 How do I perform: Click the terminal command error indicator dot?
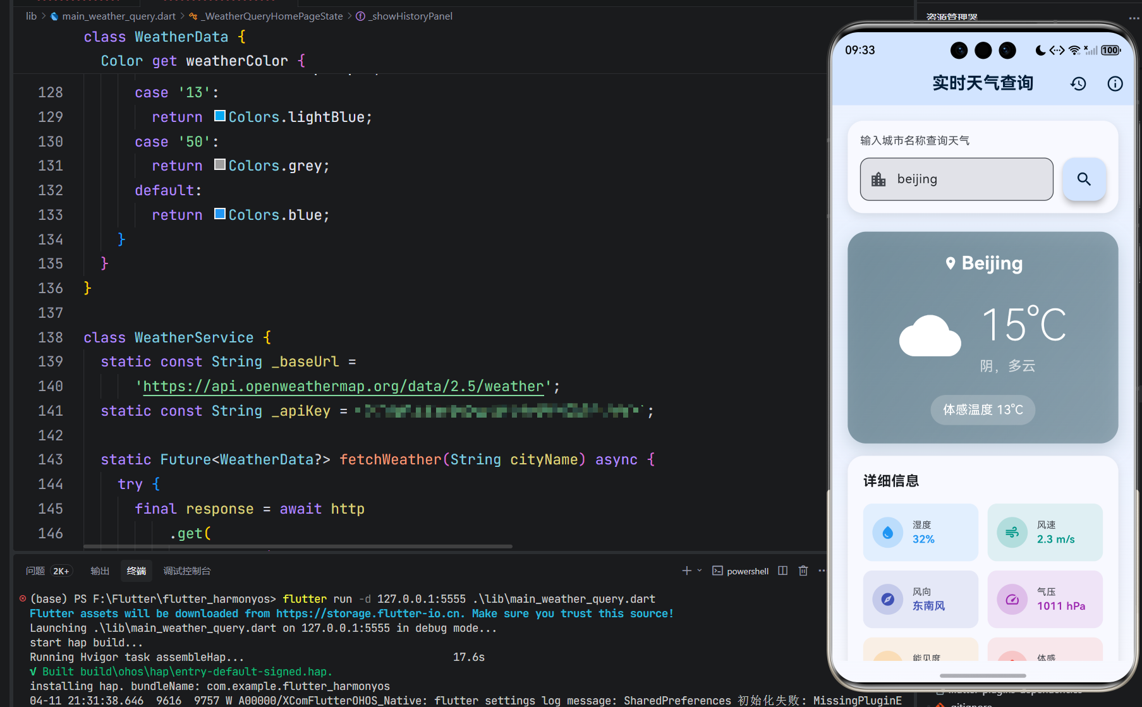click(23, 598)
